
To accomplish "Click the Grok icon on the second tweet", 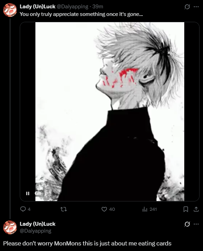I will [x=187, y=224].
